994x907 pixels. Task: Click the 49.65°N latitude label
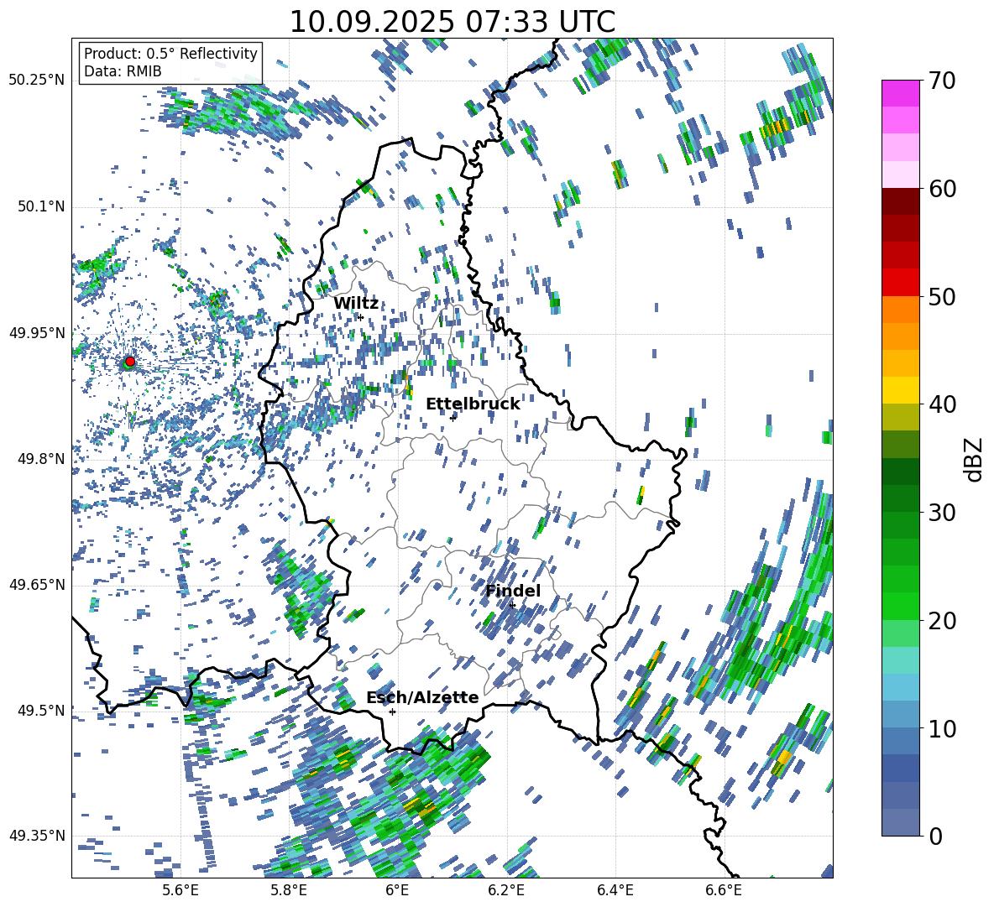point(37,585)
